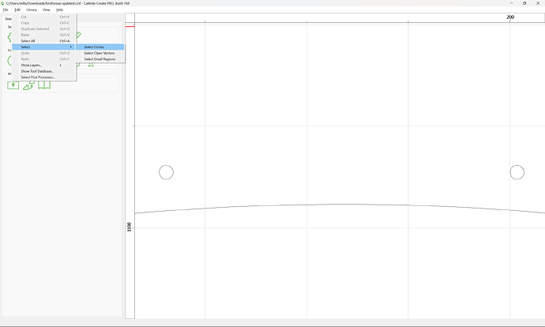Open the design library book icon
Screen dimensions: 545x327
pyautogui.click(x=44, y=85)
